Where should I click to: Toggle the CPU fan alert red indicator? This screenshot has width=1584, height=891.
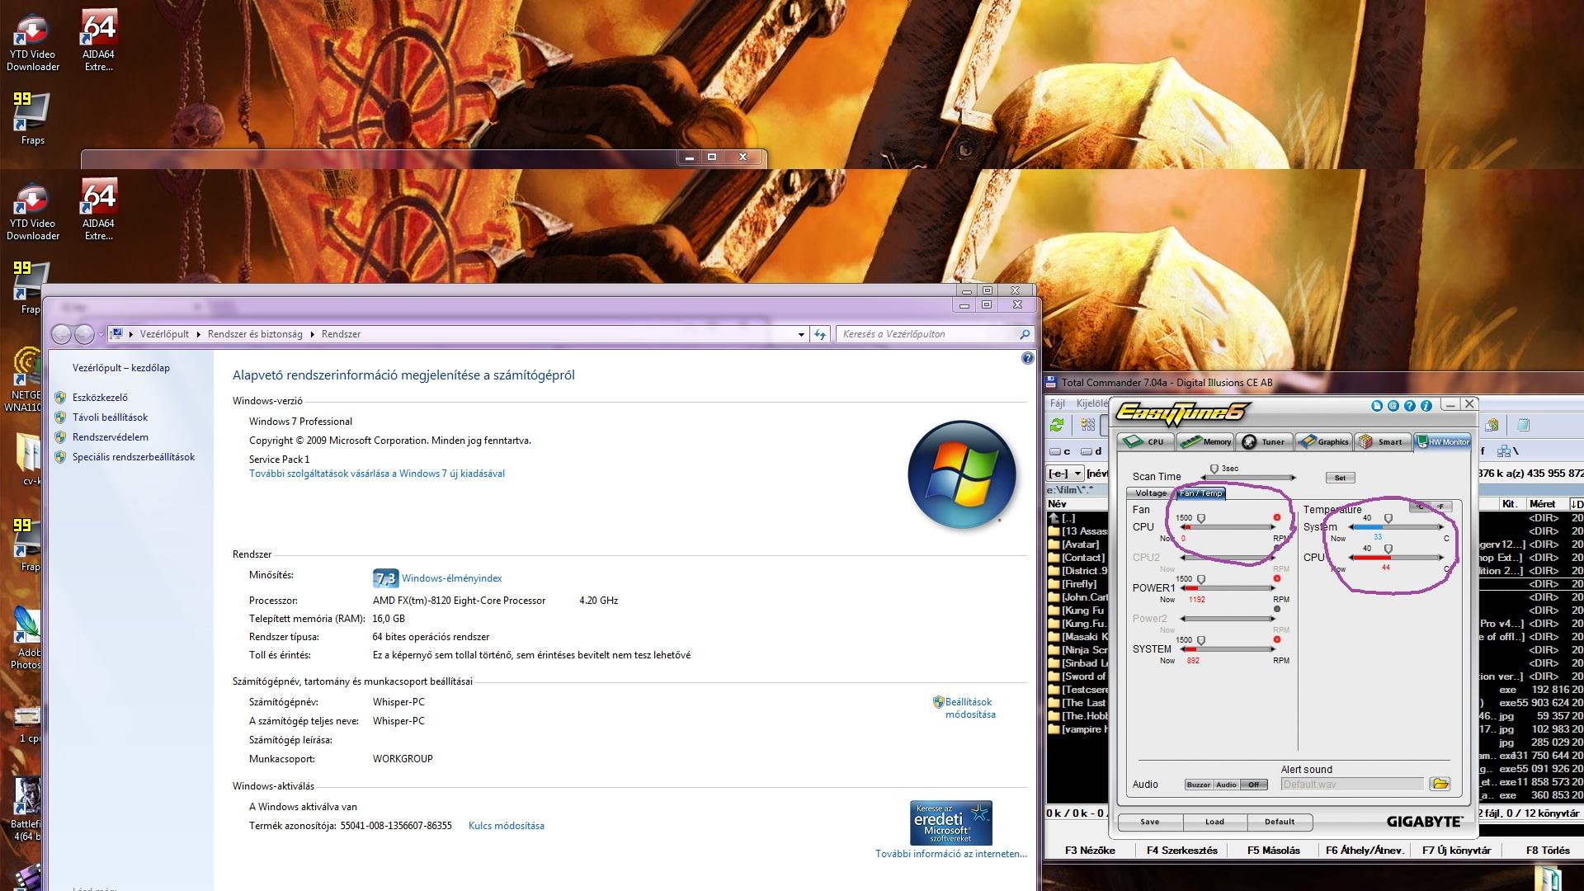1277,518
